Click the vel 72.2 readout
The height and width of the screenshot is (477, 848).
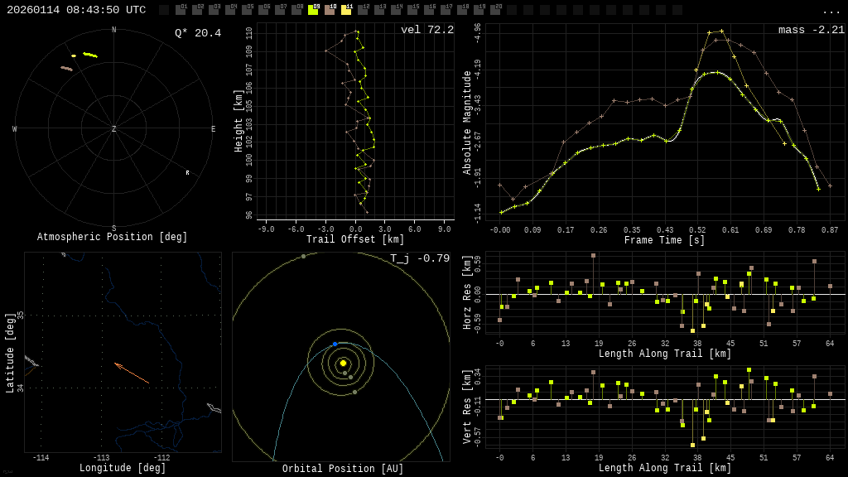(x=426, y=30)
